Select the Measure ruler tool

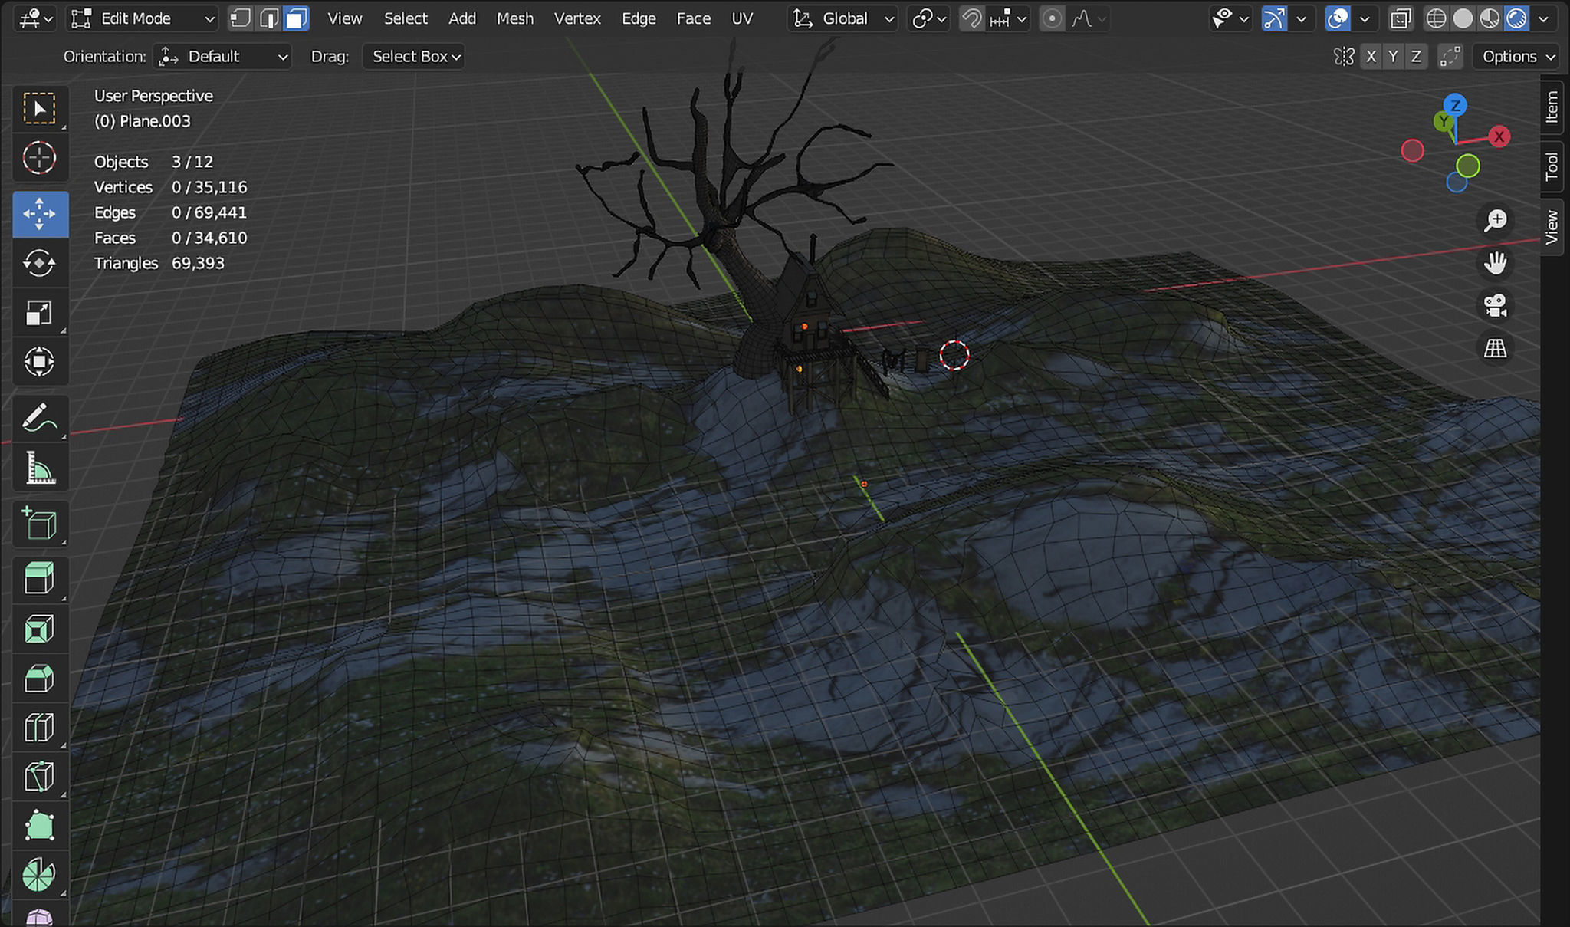pyautogui.click(x=39, y=468)
